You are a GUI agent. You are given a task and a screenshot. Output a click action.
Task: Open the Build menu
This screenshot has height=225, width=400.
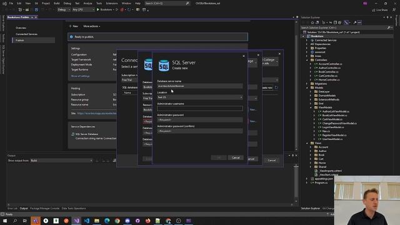pos(57,3)
